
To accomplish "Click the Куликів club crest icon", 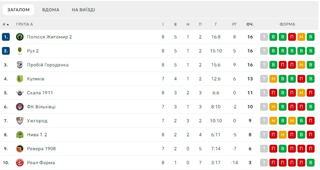I will [x=20, y=79].
